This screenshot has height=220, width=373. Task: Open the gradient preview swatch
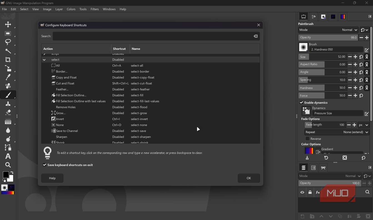[309, 151]
